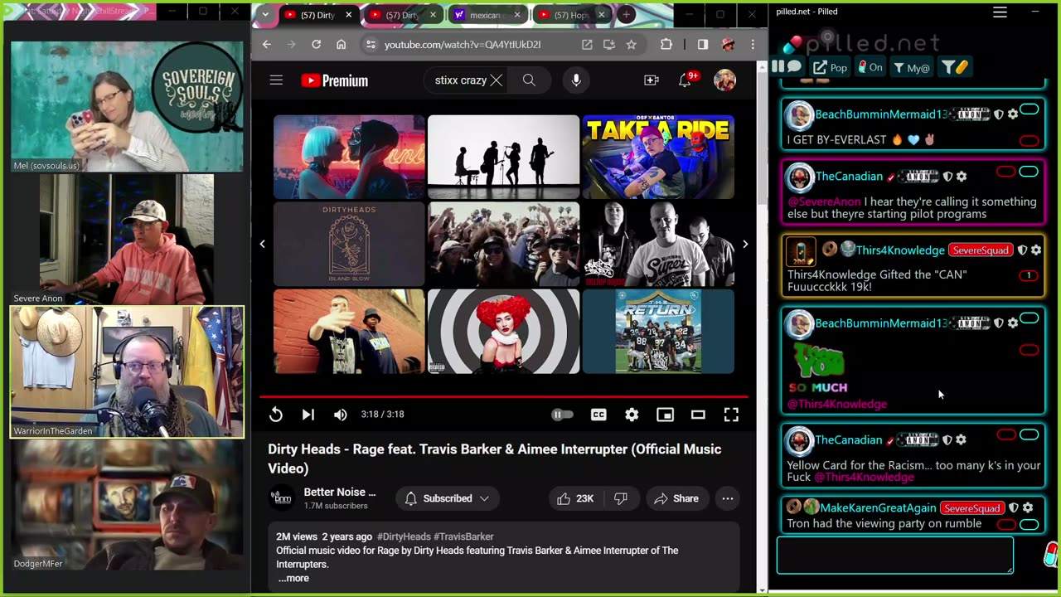Open YouTube account avatar menu
1061x597 pixels.
(x=724, y=80)
